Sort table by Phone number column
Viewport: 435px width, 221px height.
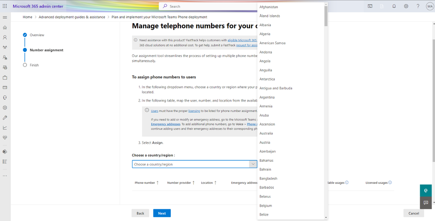tap(146, 183)
